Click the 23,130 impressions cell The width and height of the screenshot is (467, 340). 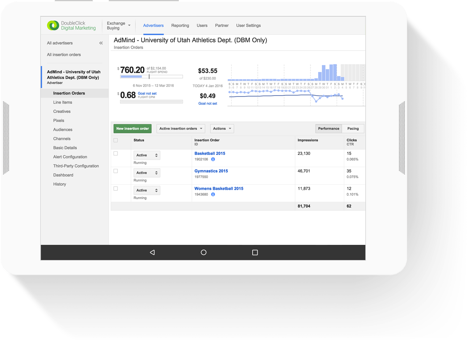304,153
